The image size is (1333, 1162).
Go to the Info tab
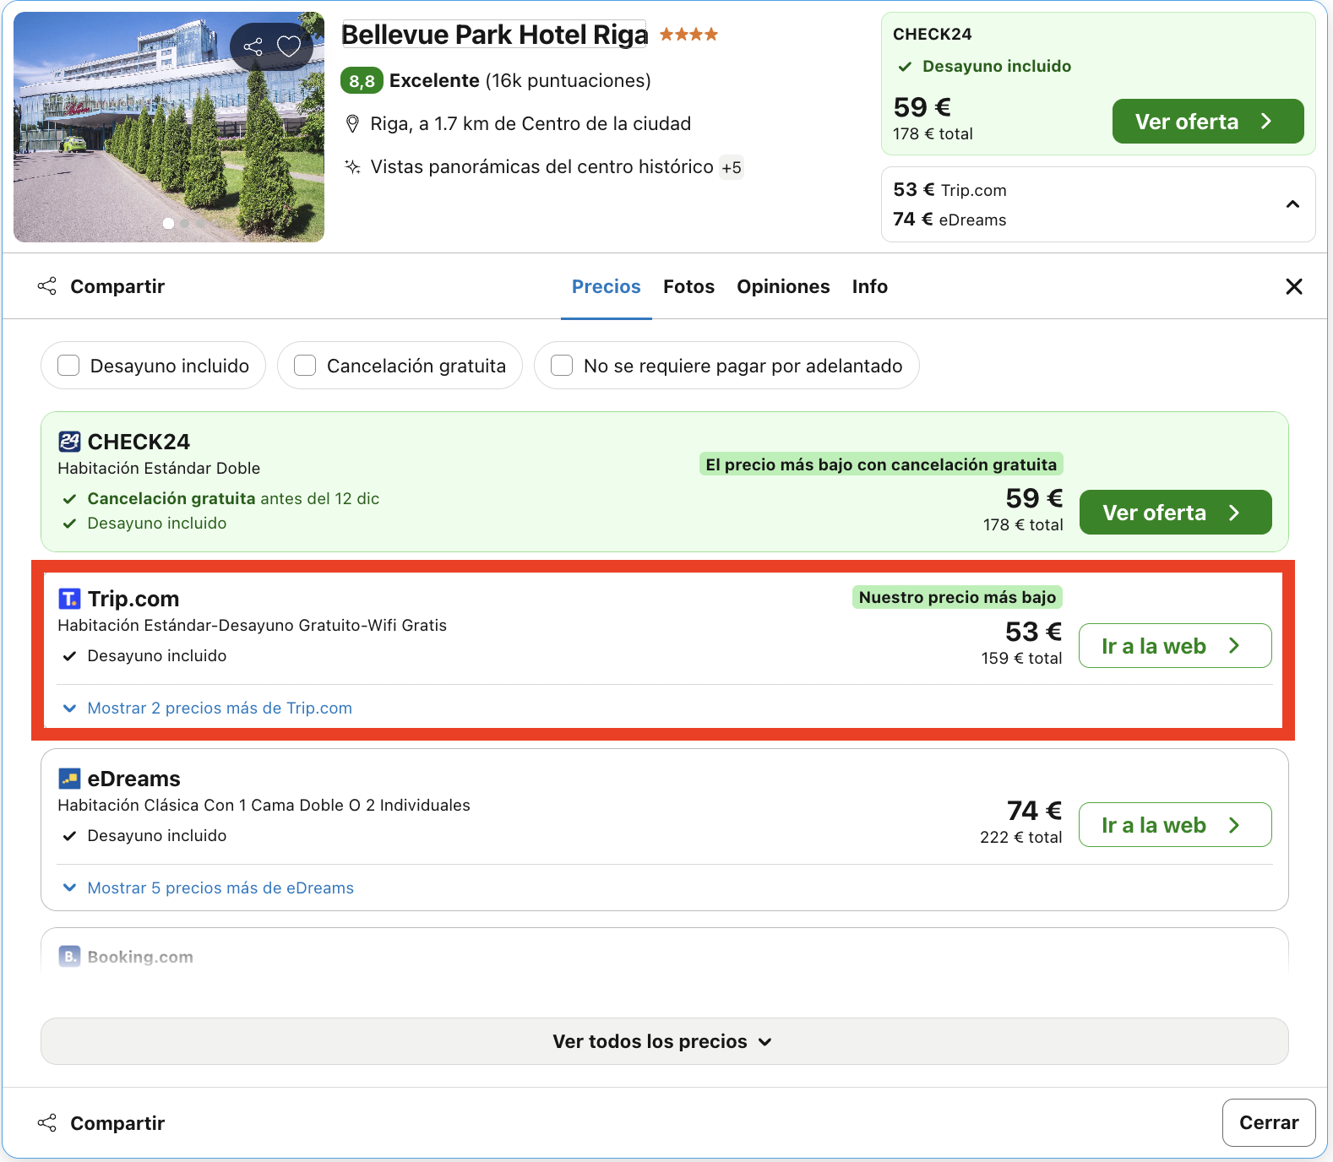point(870,287)
